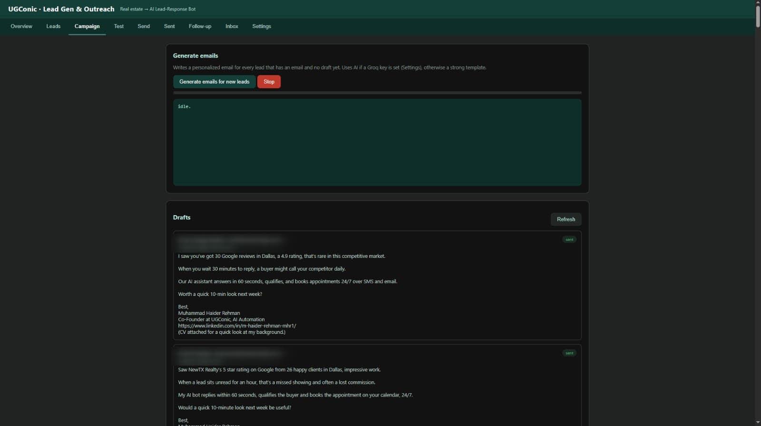Viewport: 761px width, 426px height.
Task: Click Generate emails for new leads
Action: coord(214,82)
